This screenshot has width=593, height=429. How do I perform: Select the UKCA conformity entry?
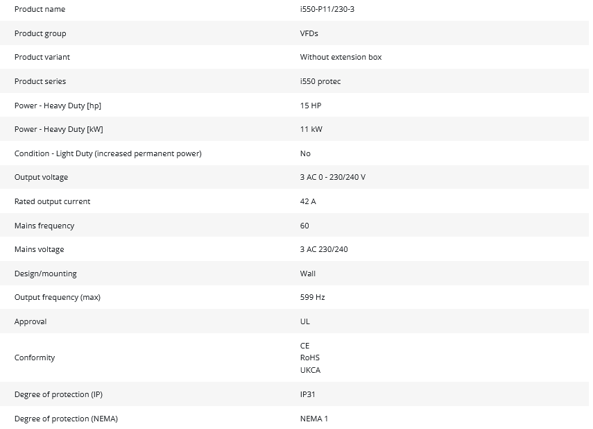pyautogui.click(x=310, y=370)
